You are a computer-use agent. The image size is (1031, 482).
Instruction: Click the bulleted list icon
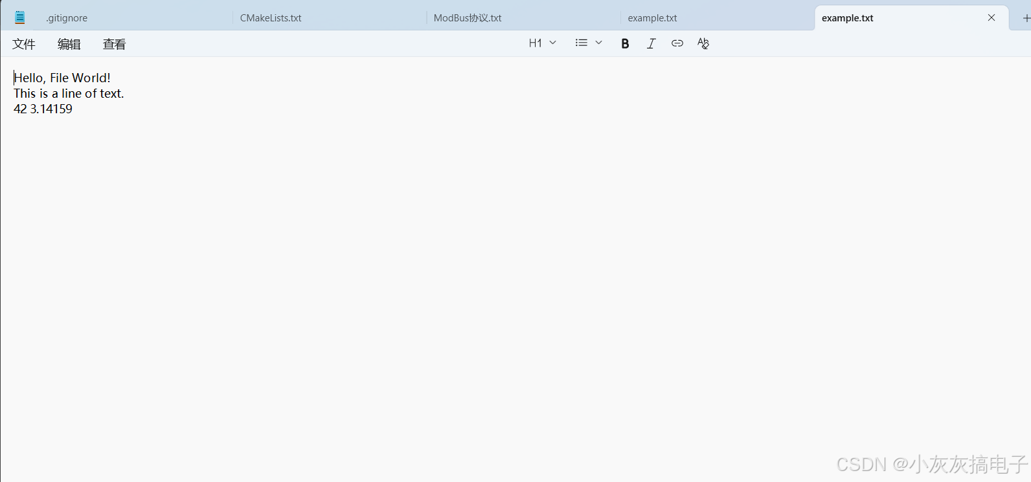pyautogui.click(x=582, y=43)
